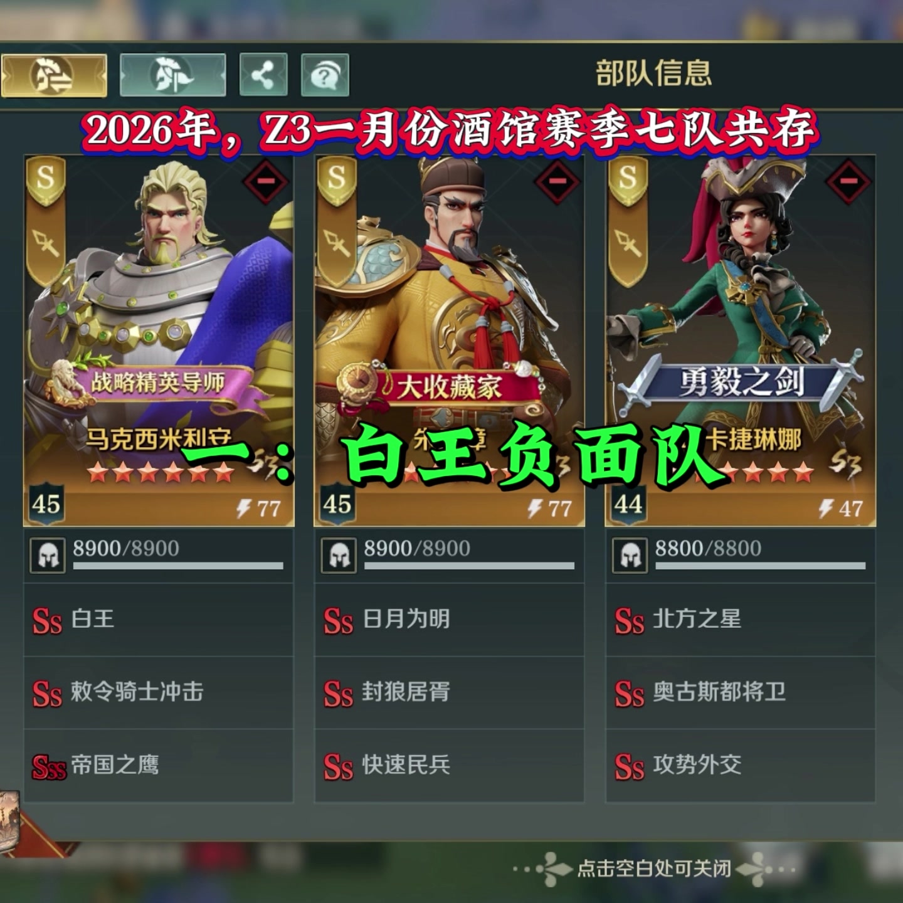Open the help question bubble icon
This screenshot has width=903, height=903.
pyautogui.click(x=325, y=75)
